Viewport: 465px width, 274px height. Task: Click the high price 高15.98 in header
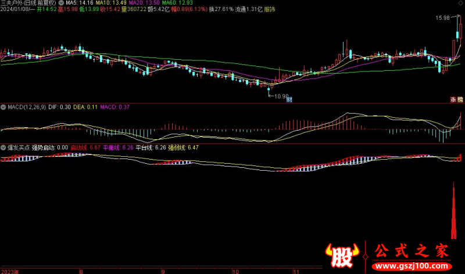click(x=68, y=9)
